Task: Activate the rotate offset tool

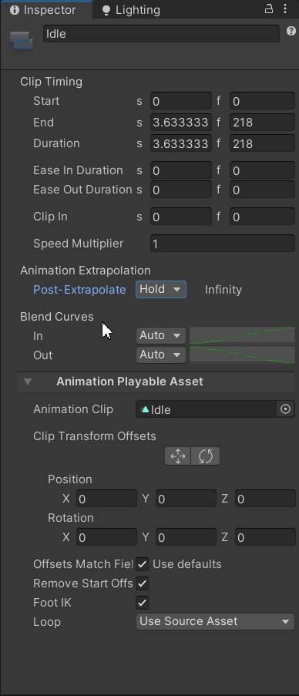Action: click(x=206, y=456)
